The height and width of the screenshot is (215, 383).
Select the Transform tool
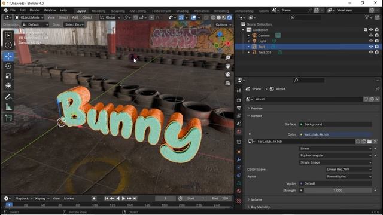(8, 86)
